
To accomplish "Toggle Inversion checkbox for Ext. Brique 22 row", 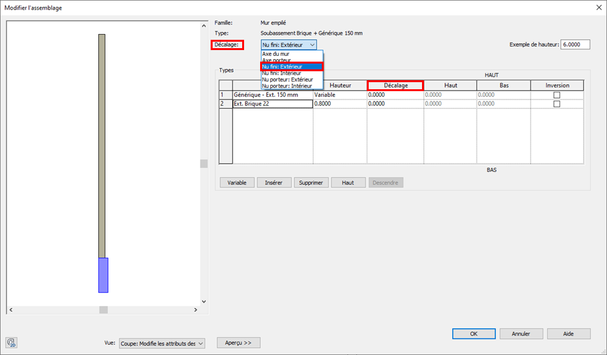I will click(x=557, y=104).
